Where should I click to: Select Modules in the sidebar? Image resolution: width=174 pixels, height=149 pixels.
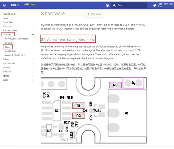(7, 35)
